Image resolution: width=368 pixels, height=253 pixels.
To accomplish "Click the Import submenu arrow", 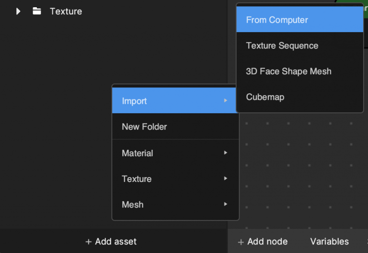I will [226, 100].
